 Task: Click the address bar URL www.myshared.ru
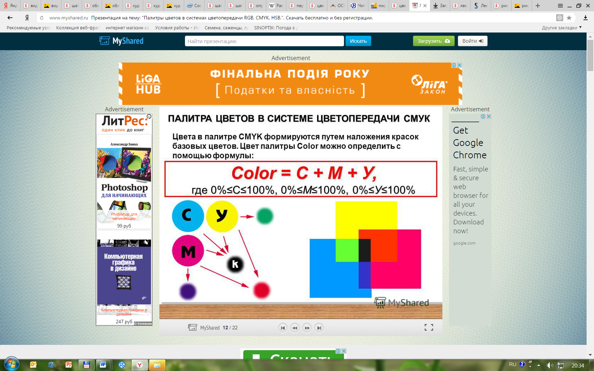(x=69, y=18)
